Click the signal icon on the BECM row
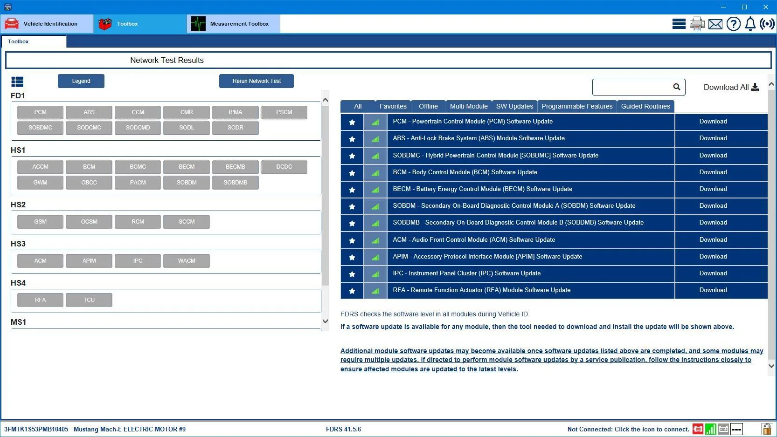Viewport: 777px width, 437px height. 375,190
